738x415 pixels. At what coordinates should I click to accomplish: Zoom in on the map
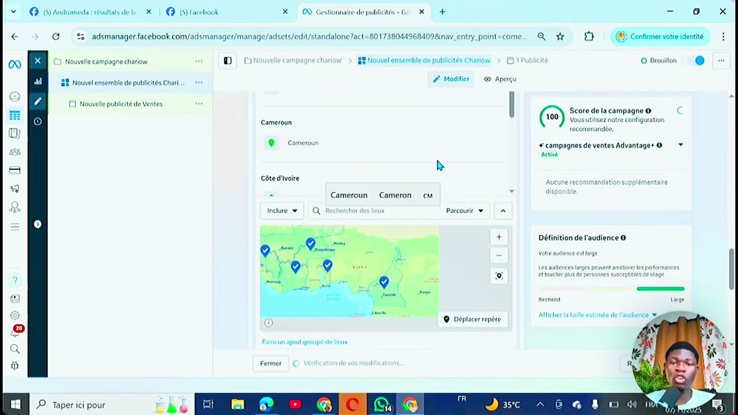(x=499, y=237)
